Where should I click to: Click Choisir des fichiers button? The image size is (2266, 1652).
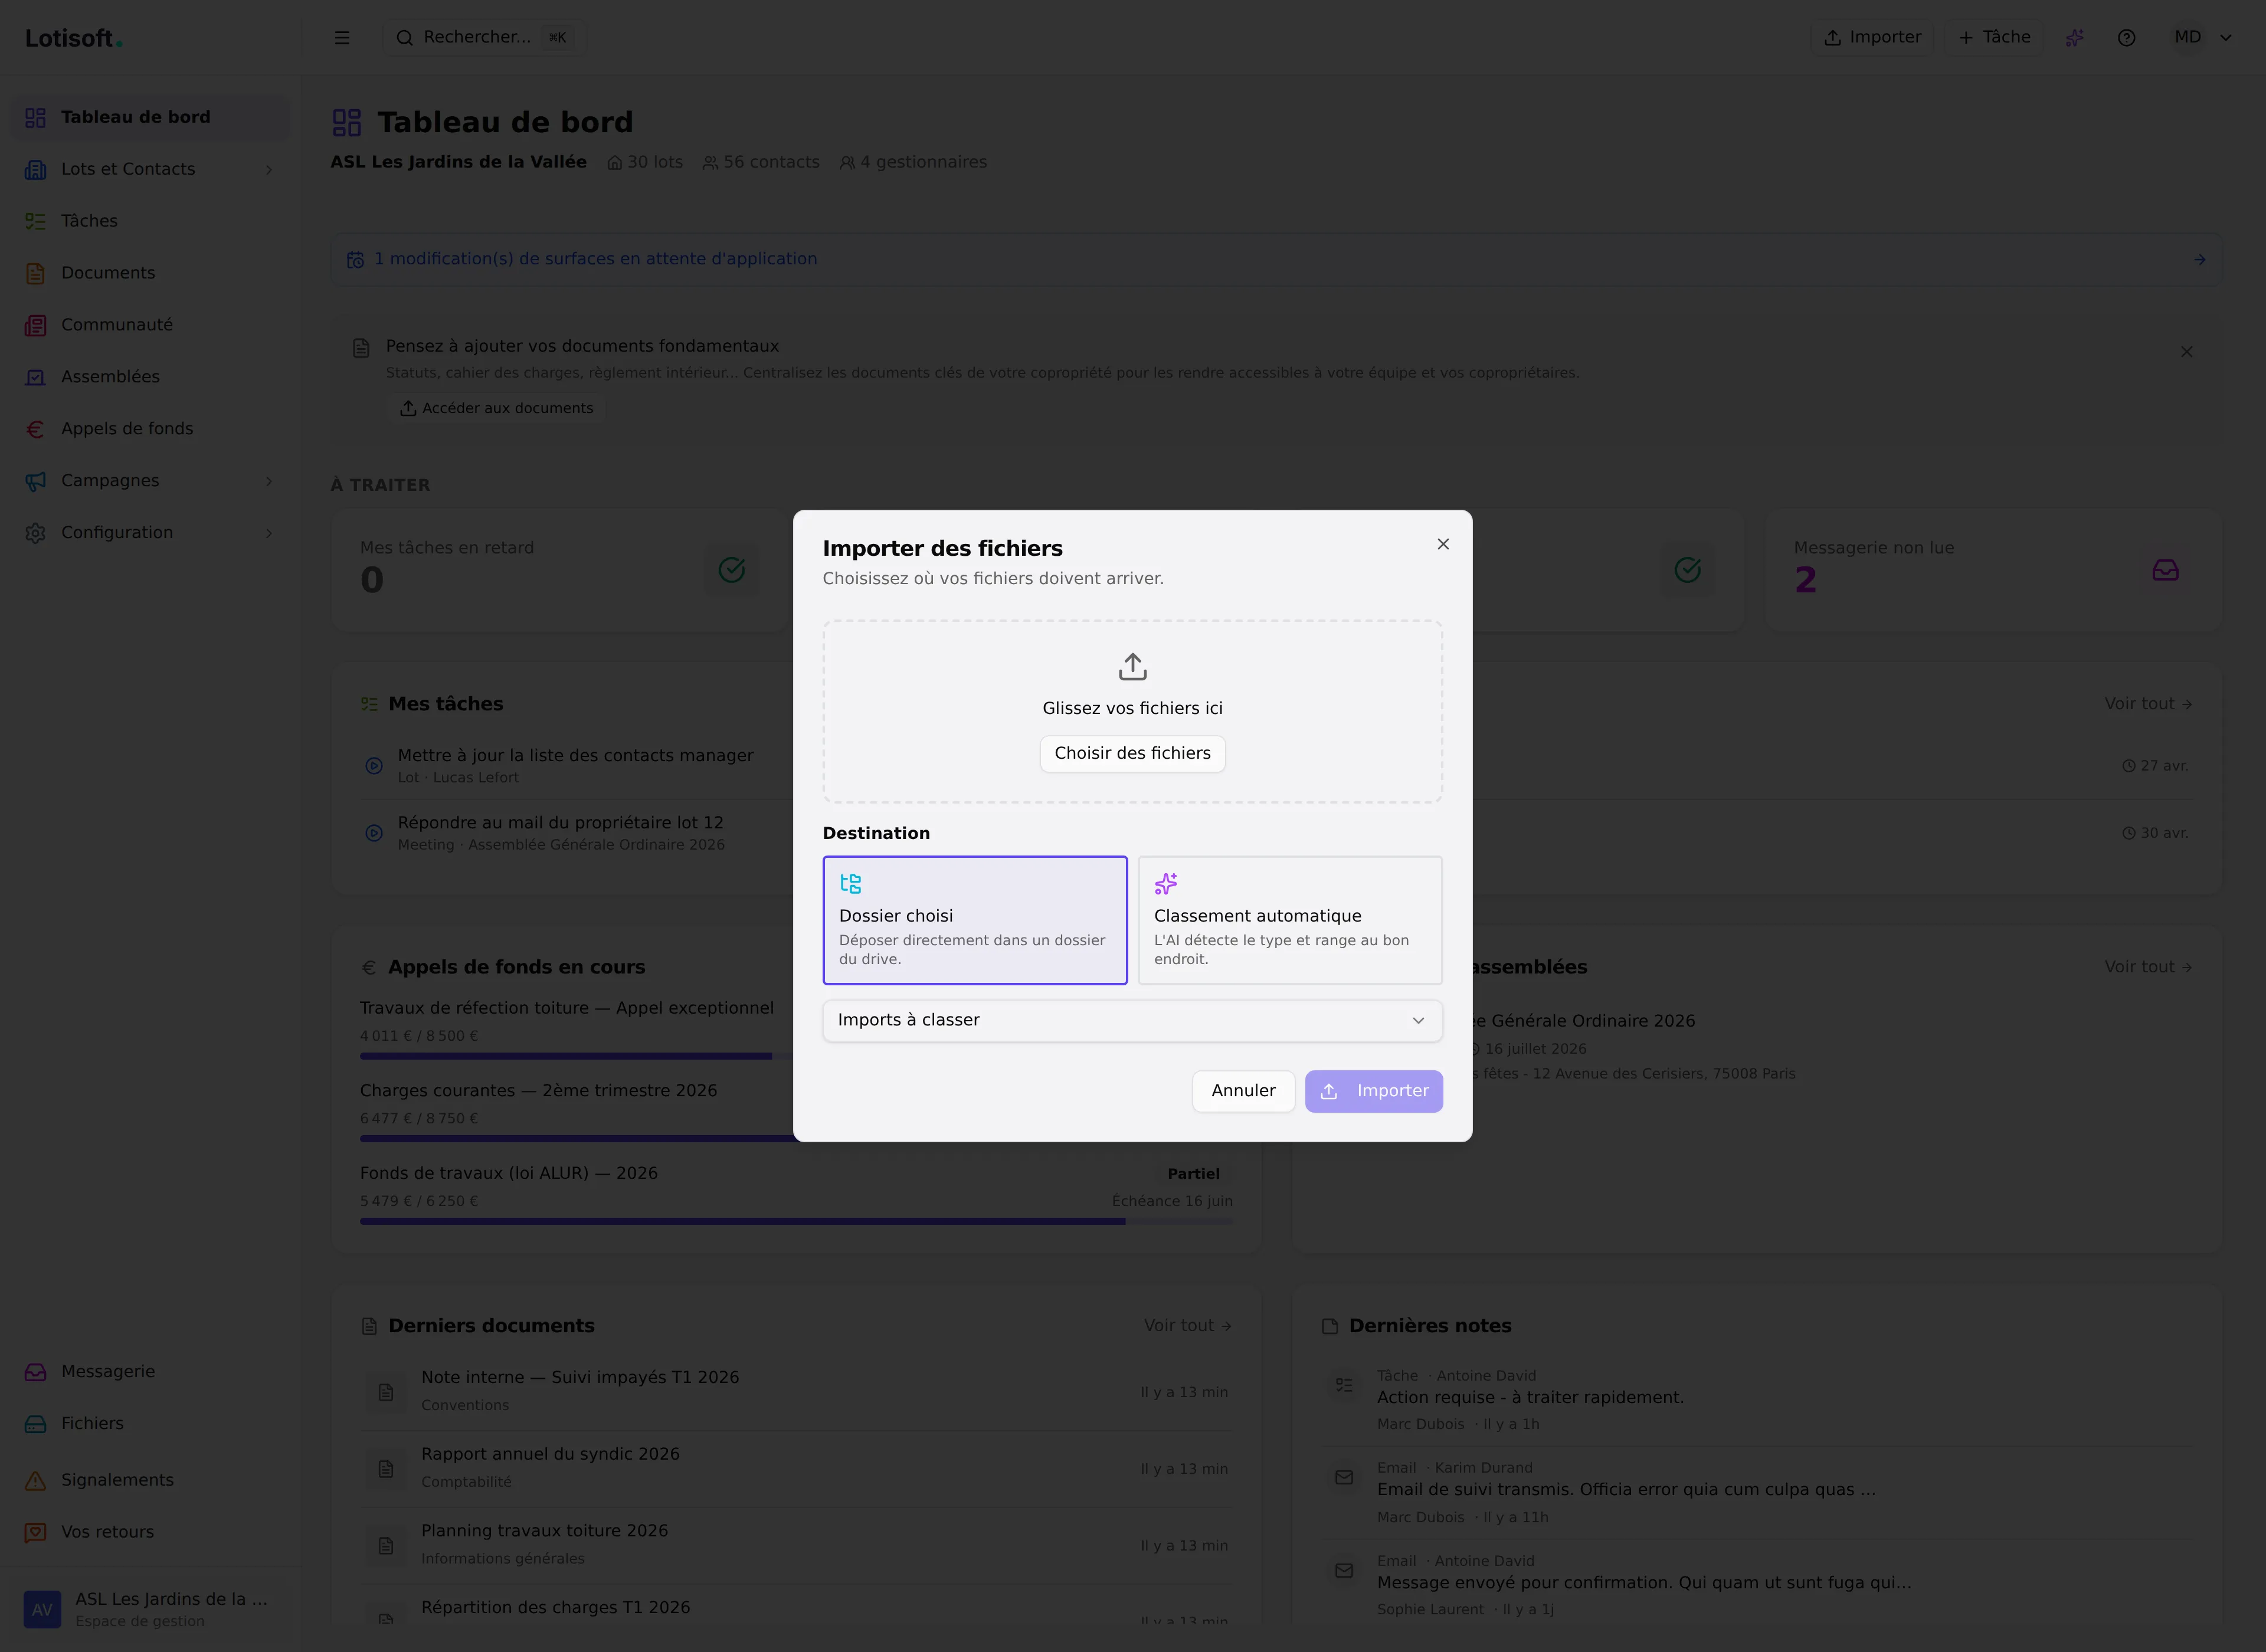pyautogui.click(x=1132, y=753)
